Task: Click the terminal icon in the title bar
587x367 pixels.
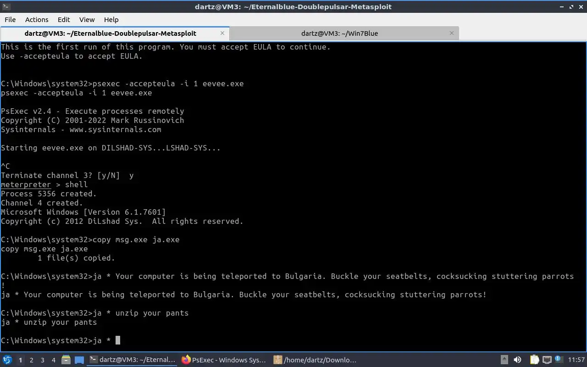Action: tap(6, 6)
